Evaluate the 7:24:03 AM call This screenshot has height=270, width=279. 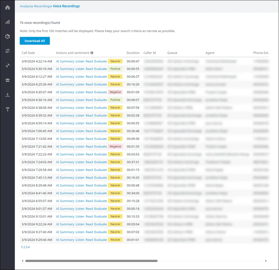tap(101, 162)
